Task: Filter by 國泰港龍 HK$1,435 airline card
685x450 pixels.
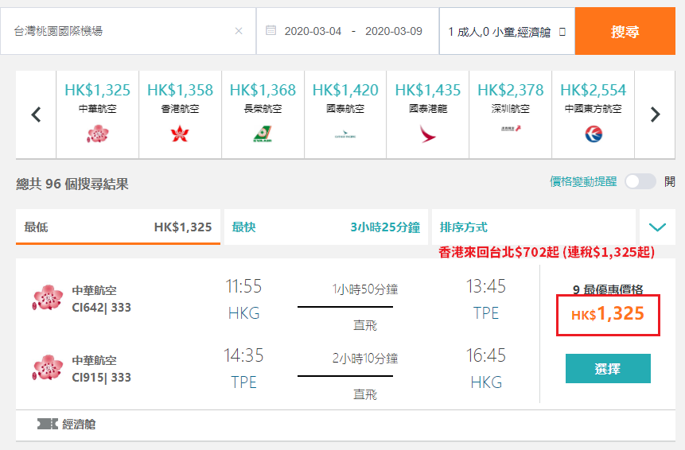Action: click(x=428, y=114)
